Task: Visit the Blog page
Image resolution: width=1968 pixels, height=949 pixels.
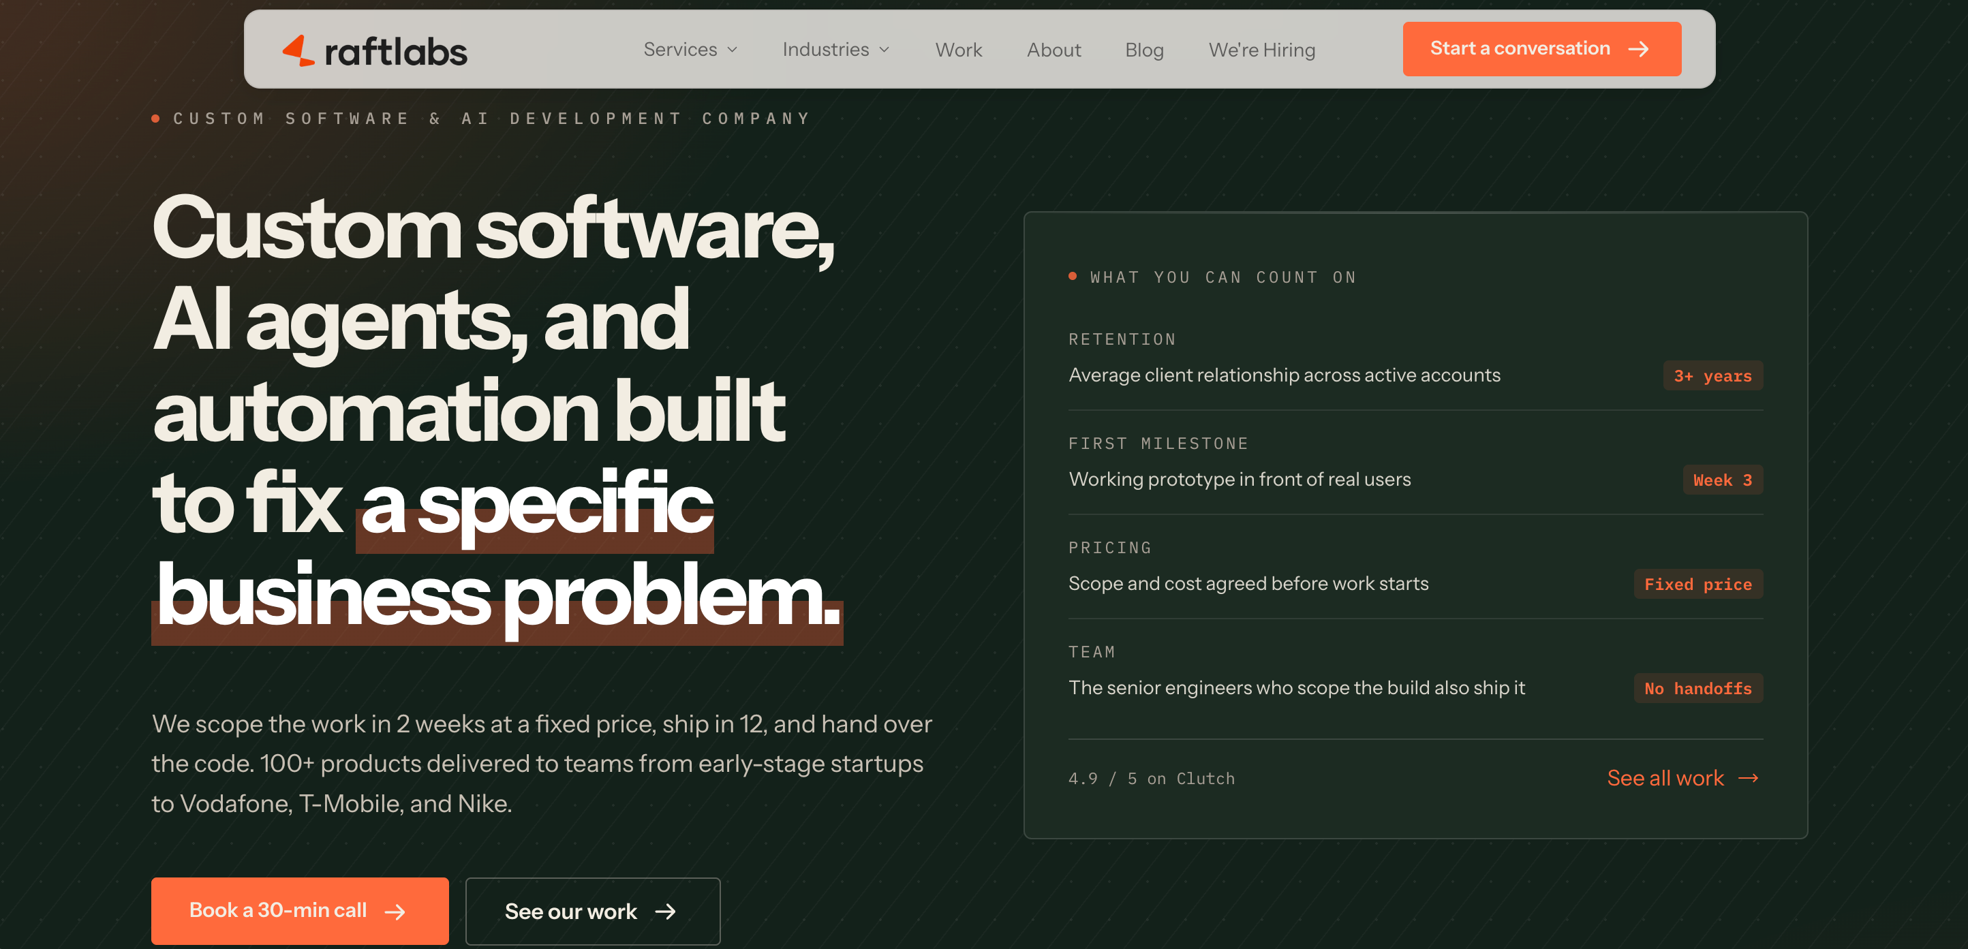Action: (x=1143, y=50)
